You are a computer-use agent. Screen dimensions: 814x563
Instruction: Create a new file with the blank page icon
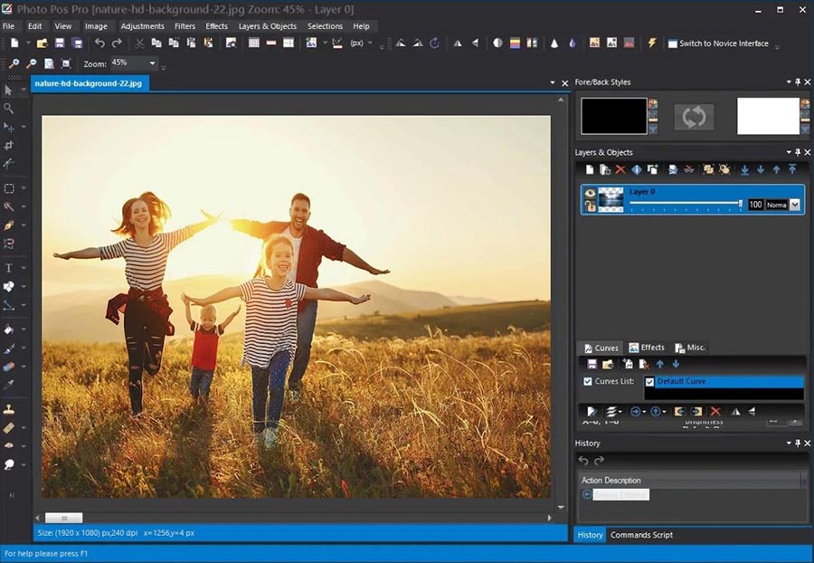coord(14,43)
